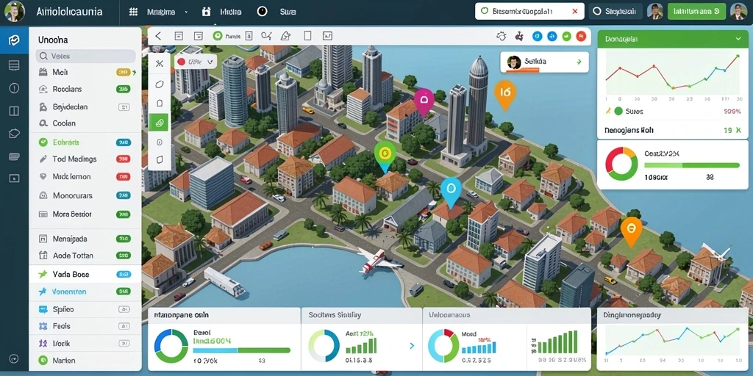The width and height of the screenshot is (753, 376).
Task: Click the chart icon in the map toolbar
Action: [x=327, y=36]
